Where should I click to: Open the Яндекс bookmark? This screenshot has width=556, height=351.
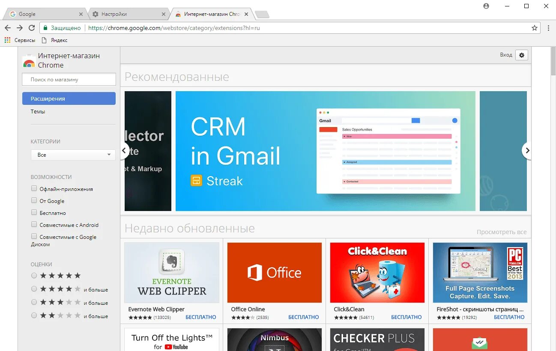(x=54, y=40)
